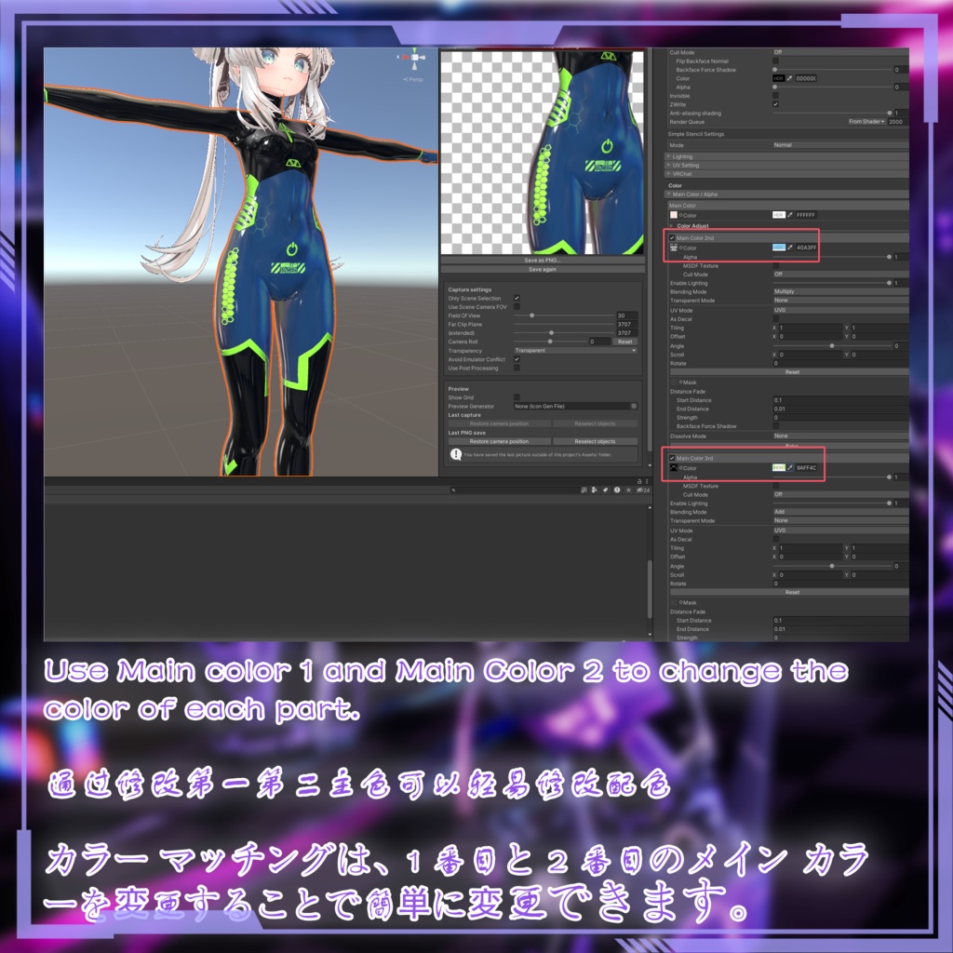The height and width of the screenshot is (953, 953).
Task: Enable Use Post Processing
Action: coord(517,368)
